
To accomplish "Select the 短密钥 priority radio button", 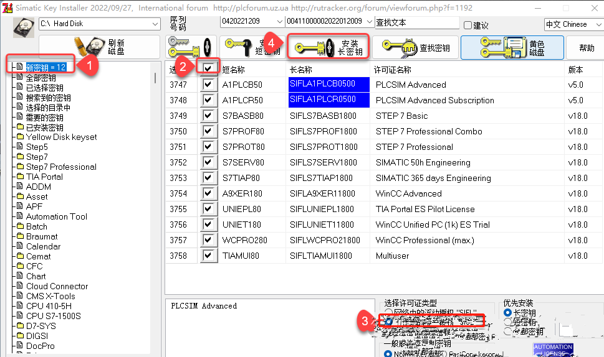I will coord(508,322).
